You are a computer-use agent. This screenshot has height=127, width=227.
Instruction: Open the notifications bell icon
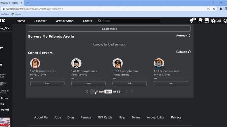pyautogui.click(x=192, y=21)
